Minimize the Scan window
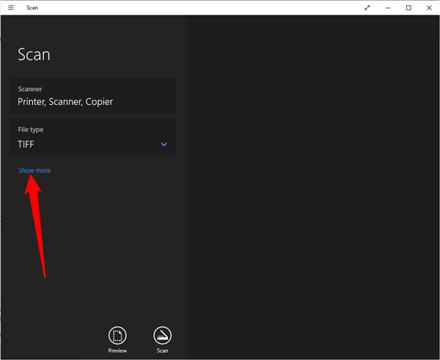Image resolution: width=440 pixels, height=360 pixels. pos(388,7)
